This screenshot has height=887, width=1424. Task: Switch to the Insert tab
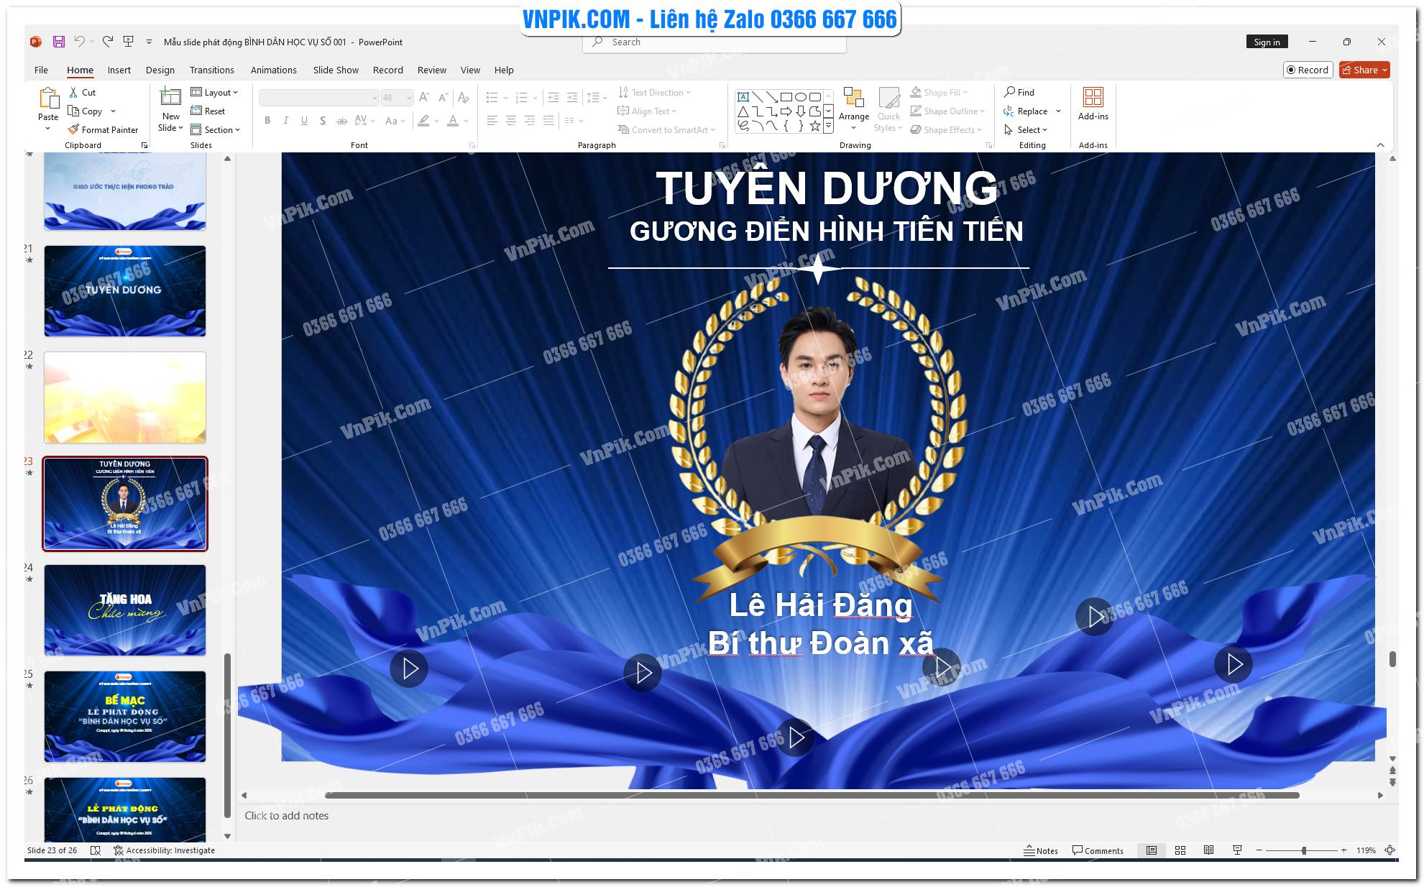[119, 70]
